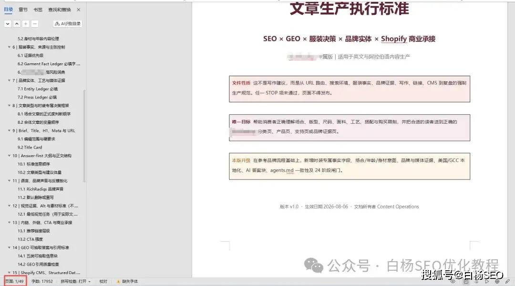This screenshot has height=286, width=515.
Task: Click the 本版升级 callout paragraph
Action: point(350,166)
